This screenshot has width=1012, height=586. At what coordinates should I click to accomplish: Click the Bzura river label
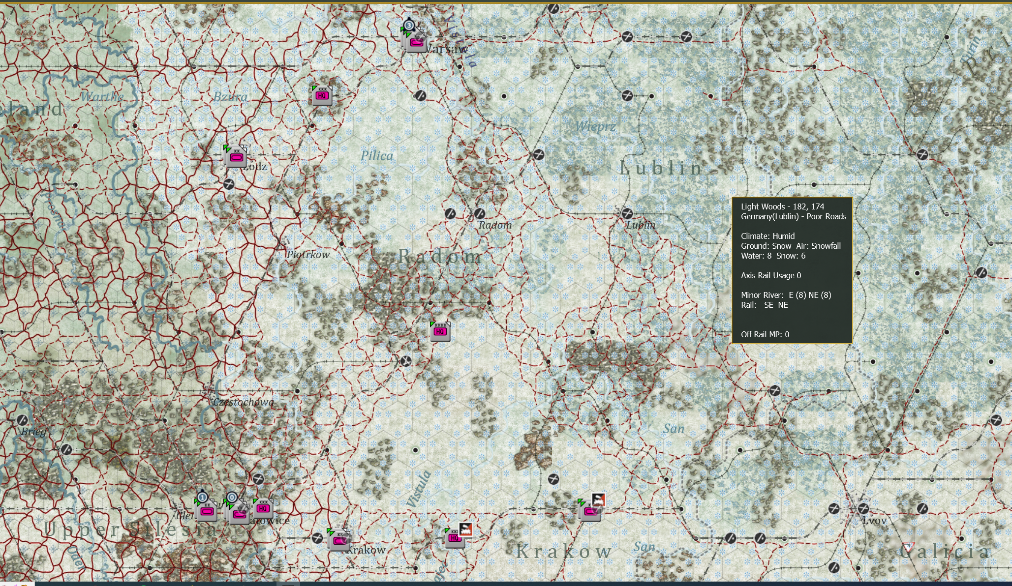point(230,97)
